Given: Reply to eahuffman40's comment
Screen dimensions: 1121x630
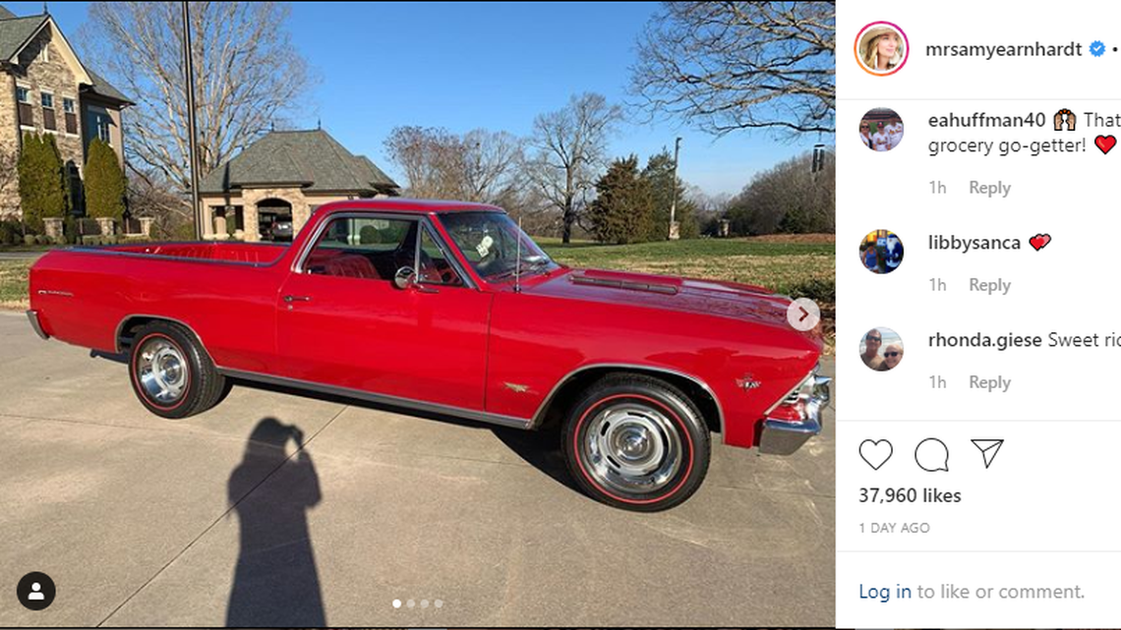Looking at the screenshot, I should coord(989,188).
